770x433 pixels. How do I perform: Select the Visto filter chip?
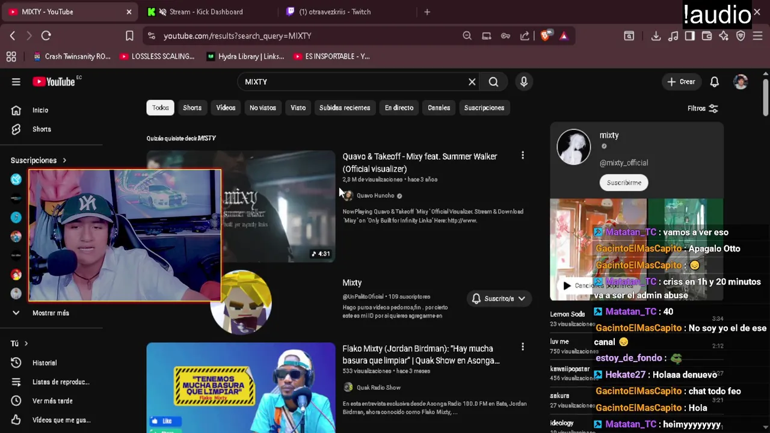click(298, 108)
